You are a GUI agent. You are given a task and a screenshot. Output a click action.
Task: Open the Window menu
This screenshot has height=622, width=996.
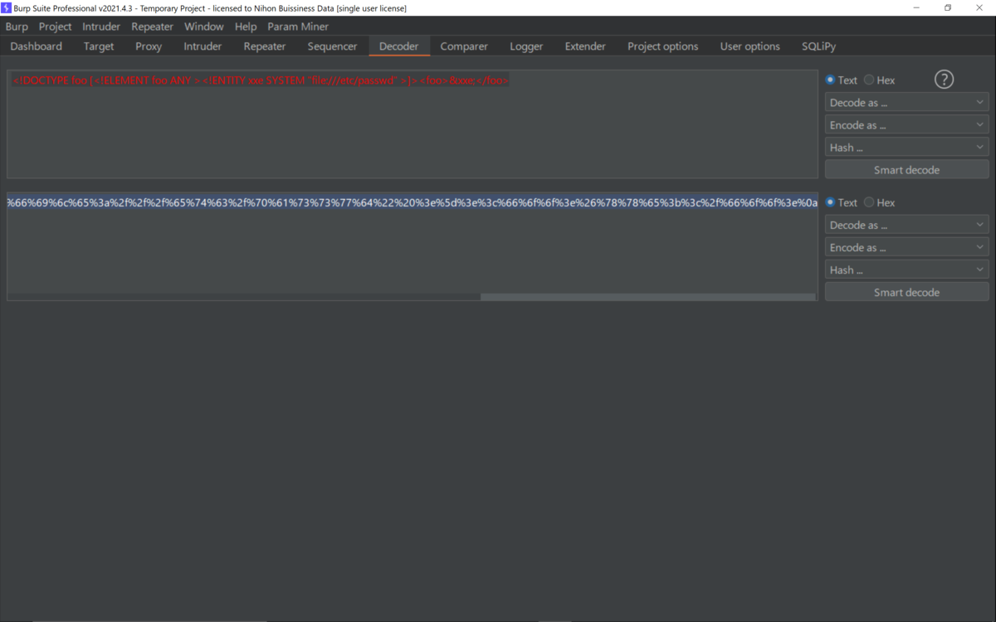point(203,27)
